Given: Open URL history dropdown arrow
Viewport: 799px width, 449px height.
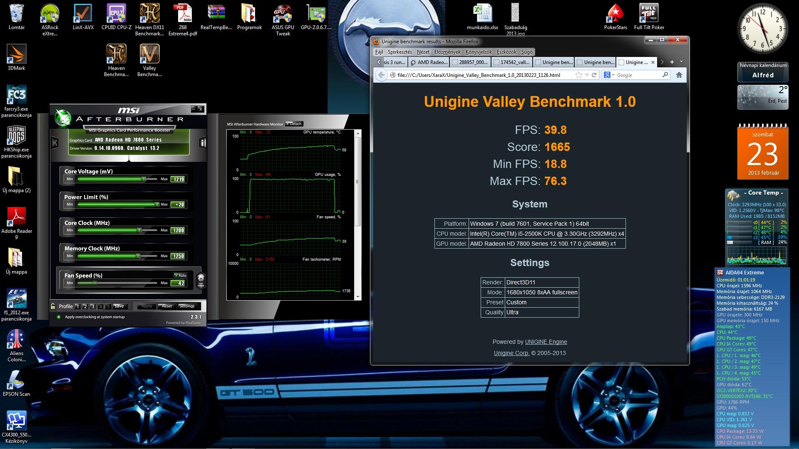Looking at the screenshot, I should point(587,75).
